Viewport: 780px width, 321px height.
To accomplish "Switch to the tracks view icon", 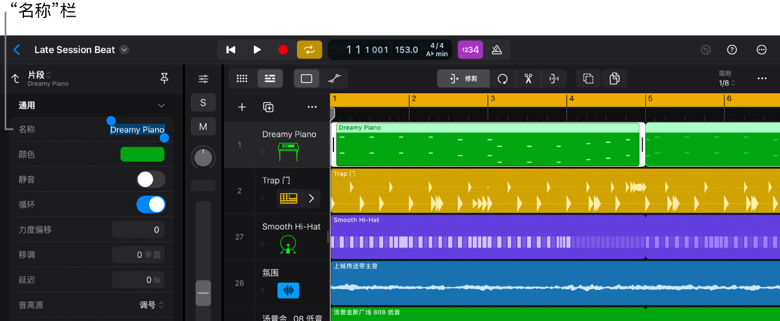I will (x=270, y=78).
